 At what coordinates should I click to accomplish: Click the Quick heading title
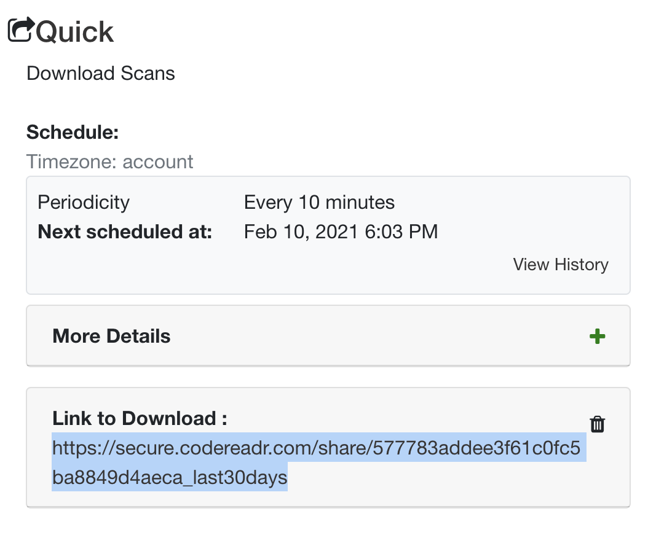click(x=74, y=32)
